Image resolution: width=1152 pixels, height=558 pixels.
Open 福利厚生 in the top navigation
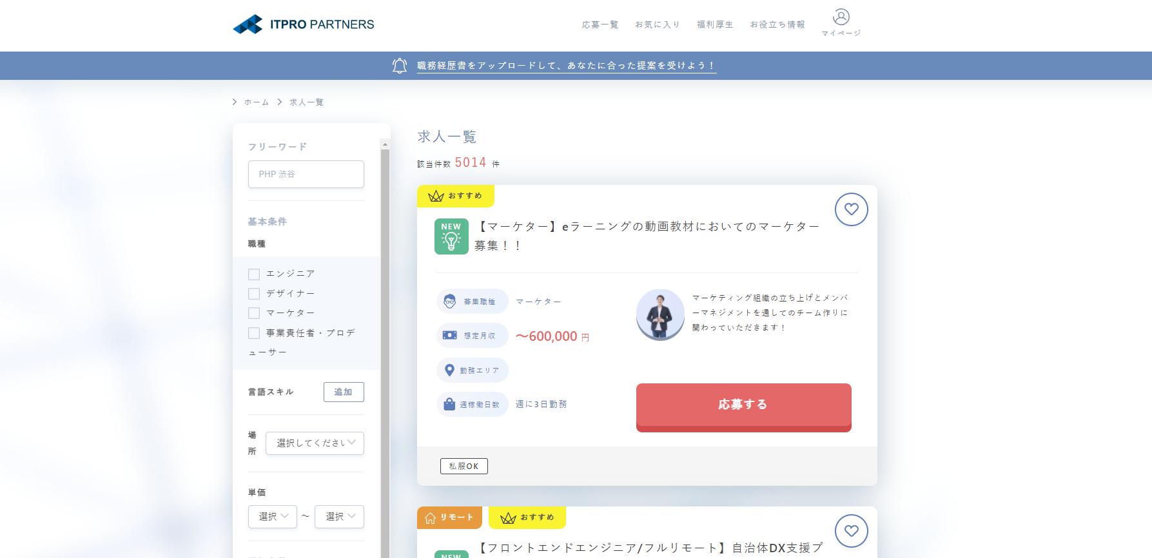click(715, 24)
